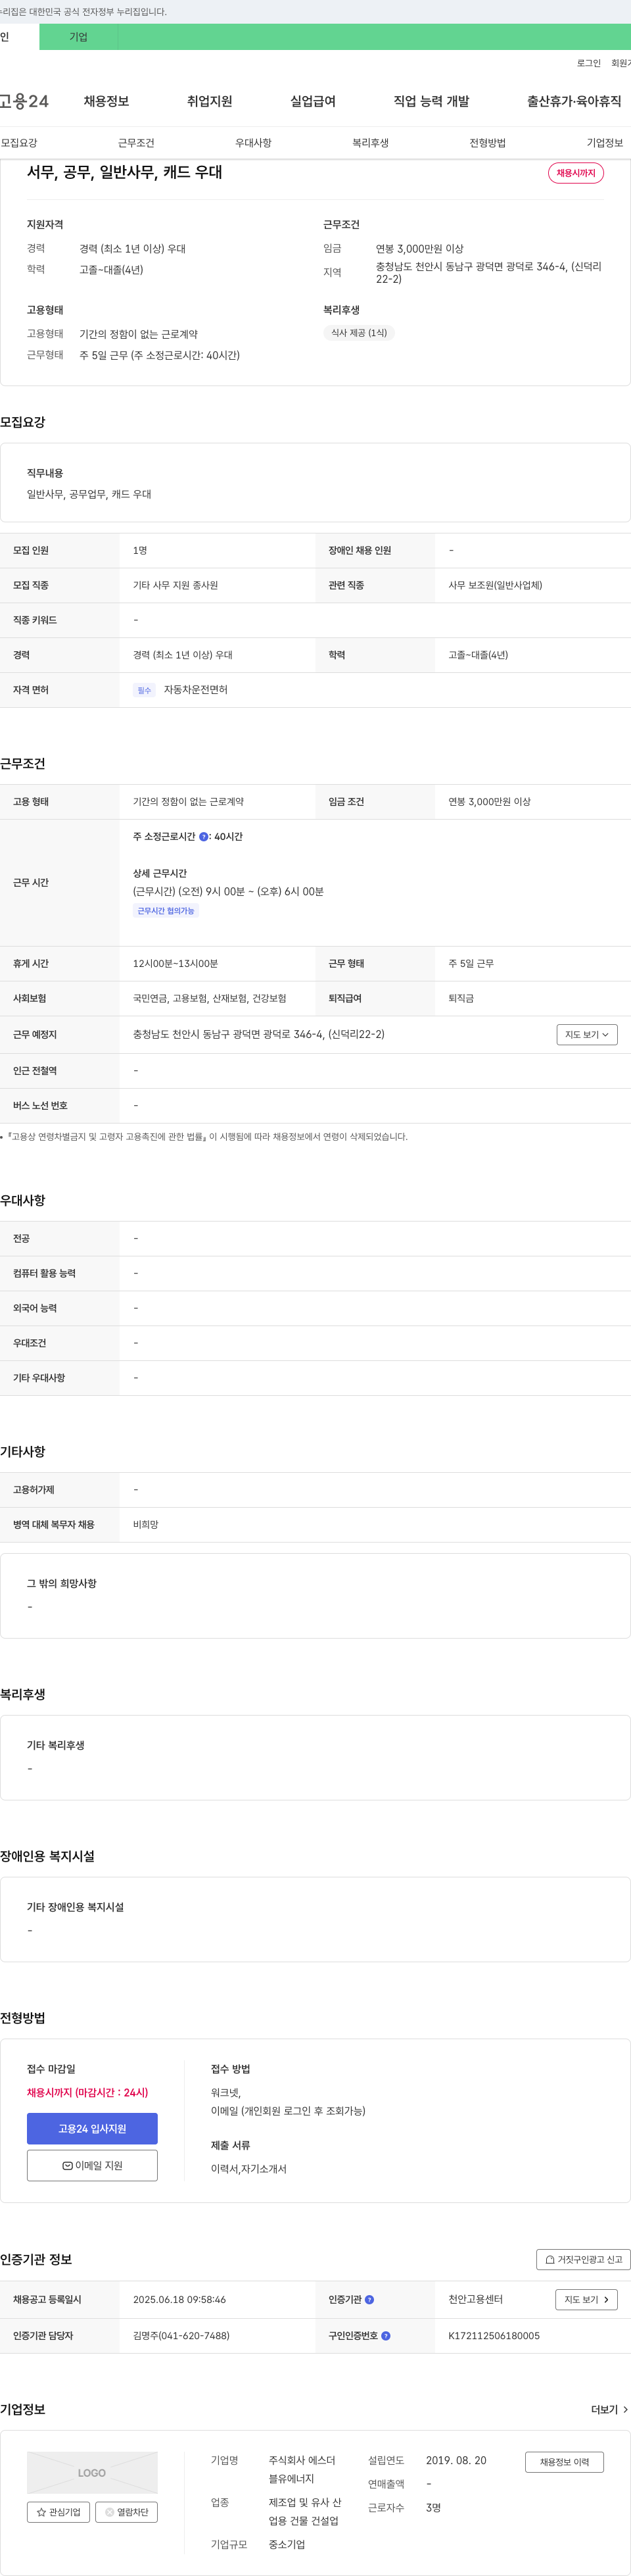
Task: Open the 취업지원 main menu
Action: click(x=210, y=101)
